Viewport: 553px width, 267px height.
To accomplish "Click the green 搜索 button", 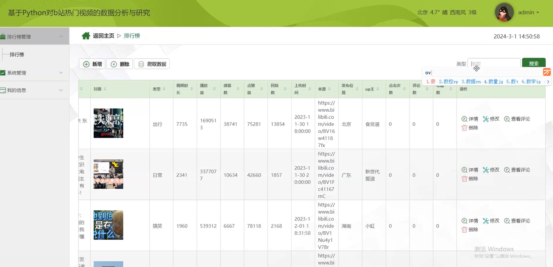I will click(x=534, y=64).
